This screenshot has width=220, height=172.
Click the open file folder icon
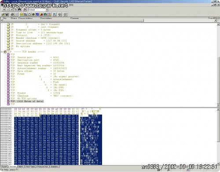click(3, 14)
